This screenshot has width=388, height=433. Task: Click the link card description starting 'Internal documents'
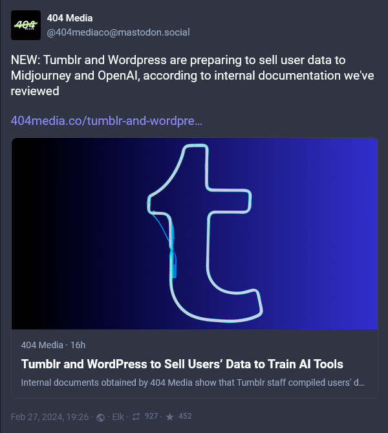click(193, 383)
